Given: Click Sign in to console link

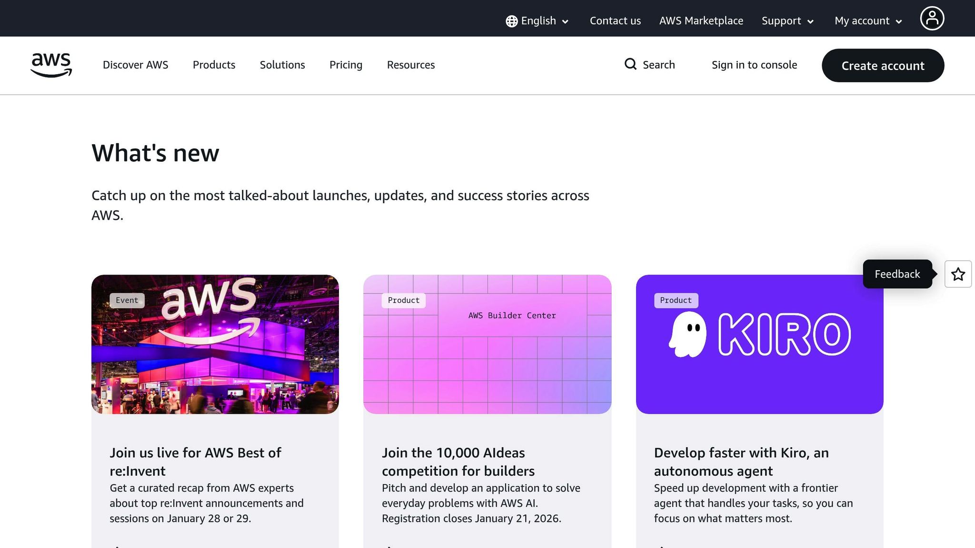Looking at the screenshot, I should [x=754, y=65].
